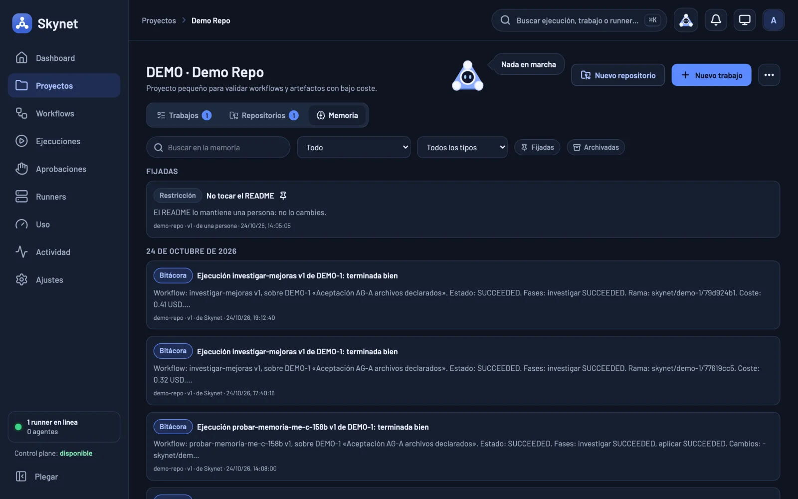798x499 pixels.
Task: View Actividad feed
Action: tap(64, 252)
